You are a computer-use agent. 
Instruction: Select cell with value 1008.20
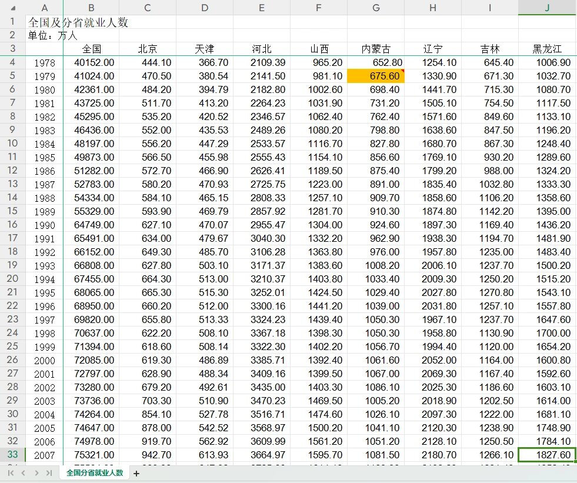click(376, 265)
